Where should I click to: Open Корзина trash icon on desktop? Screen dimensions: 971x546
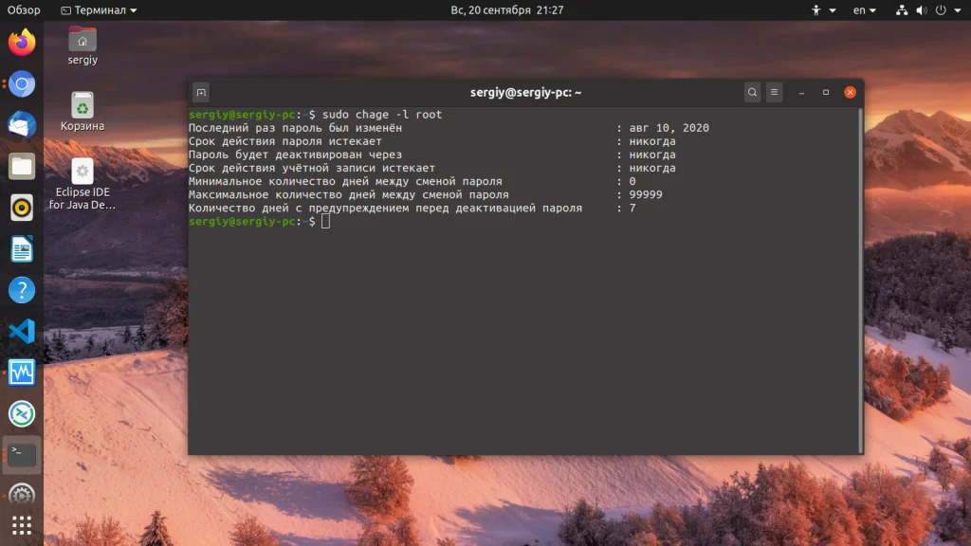click(82, 112)
